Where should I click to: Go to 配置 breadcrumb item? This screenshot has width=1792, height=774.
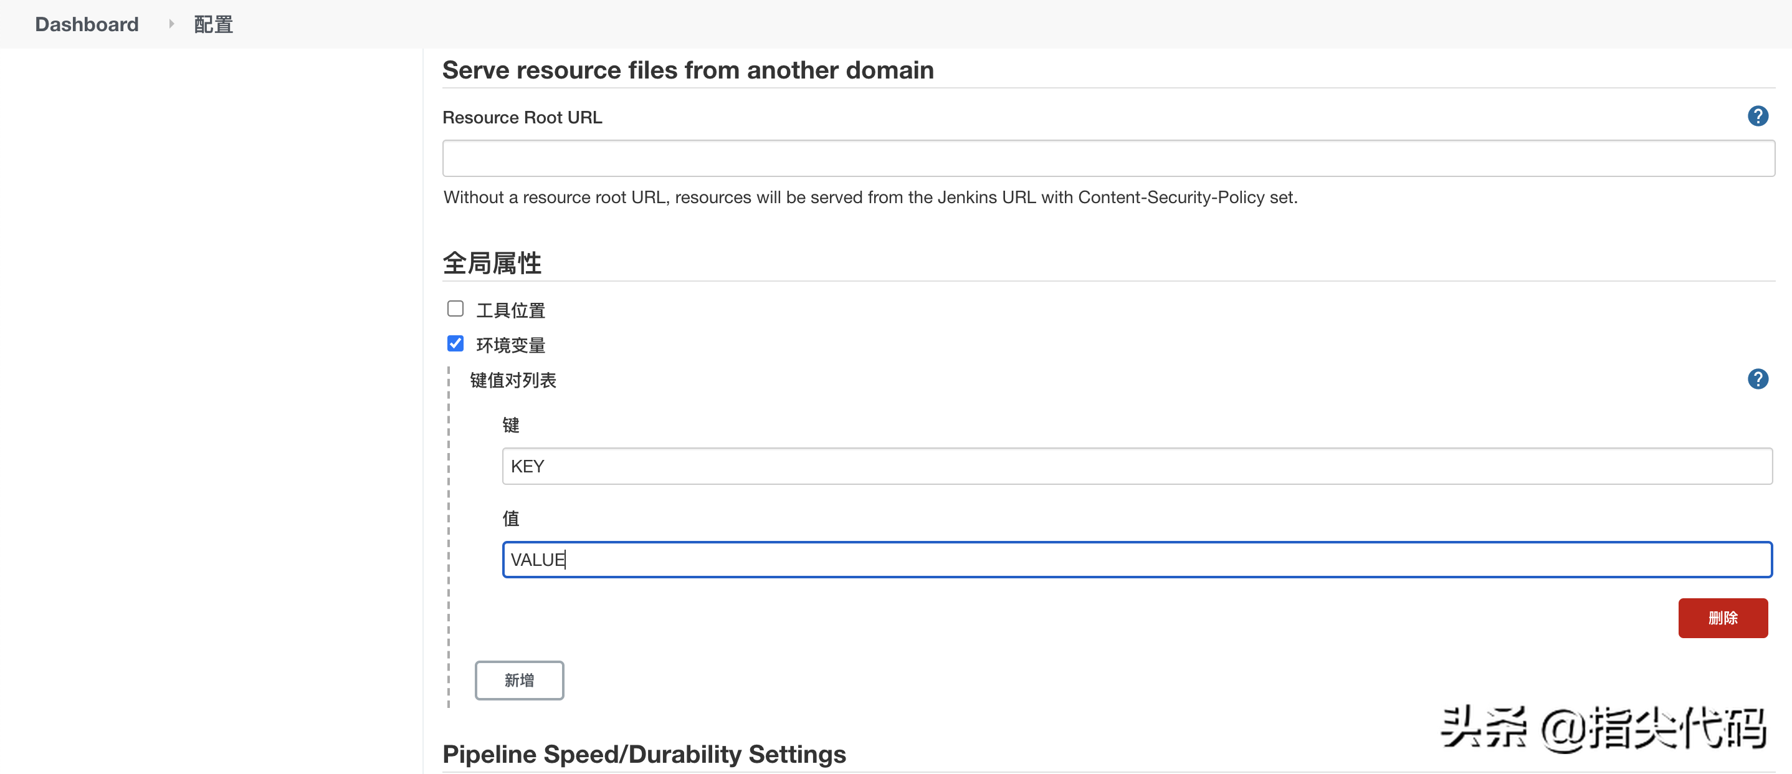tap(213, 24)
